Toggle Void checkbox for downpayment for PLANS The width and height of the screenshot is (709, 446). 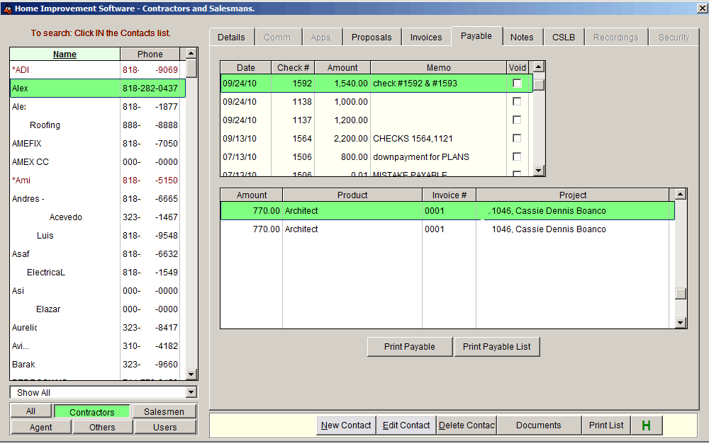517,156
